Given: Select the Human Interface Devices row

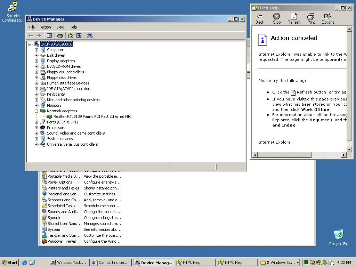Looking at the screenshot, I should click(x=68, y=83).
